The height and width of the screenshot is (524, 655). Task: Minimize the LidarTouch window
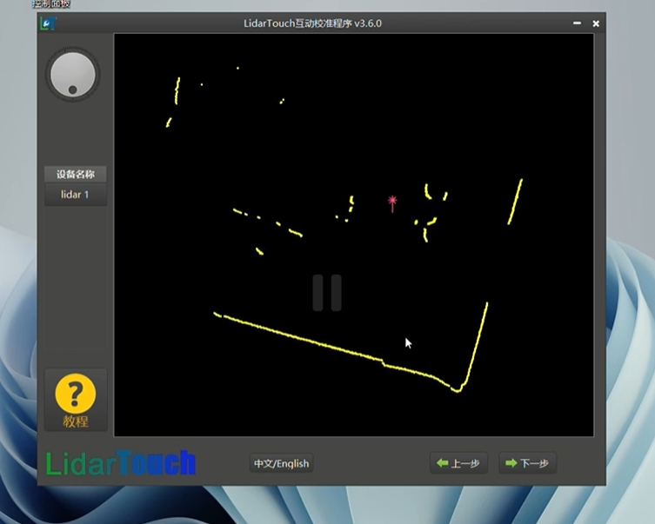(577, 23)
